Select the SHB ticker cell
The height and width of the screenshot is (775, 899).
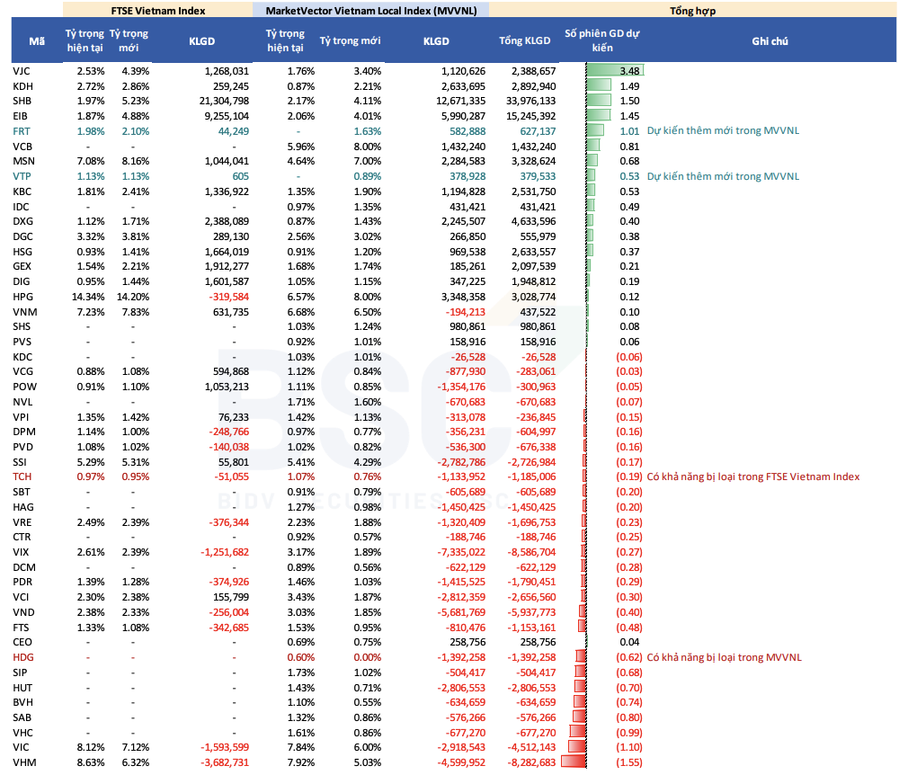point(22,101)
